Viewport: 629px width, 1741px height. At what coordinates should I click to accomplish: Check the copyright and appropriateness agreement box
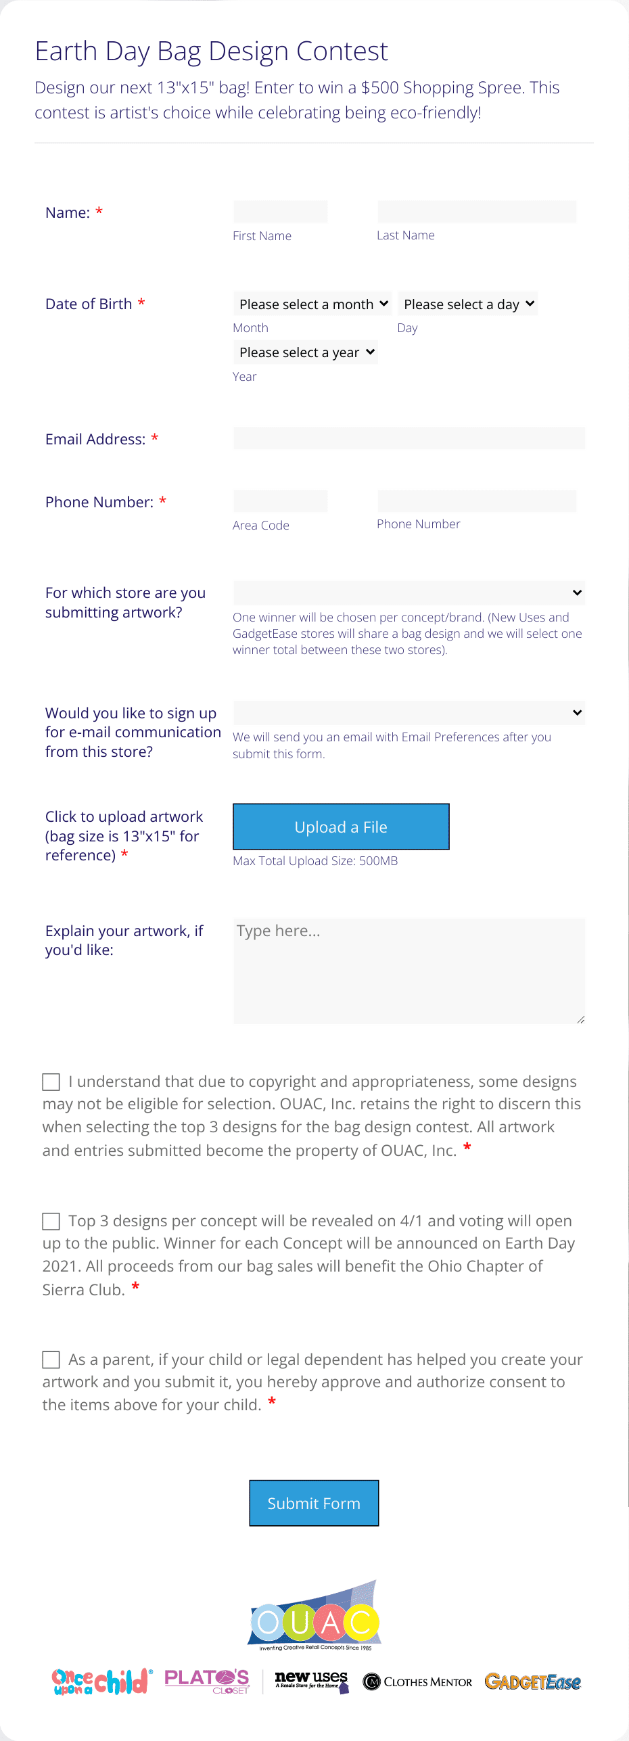(51, 1082)
